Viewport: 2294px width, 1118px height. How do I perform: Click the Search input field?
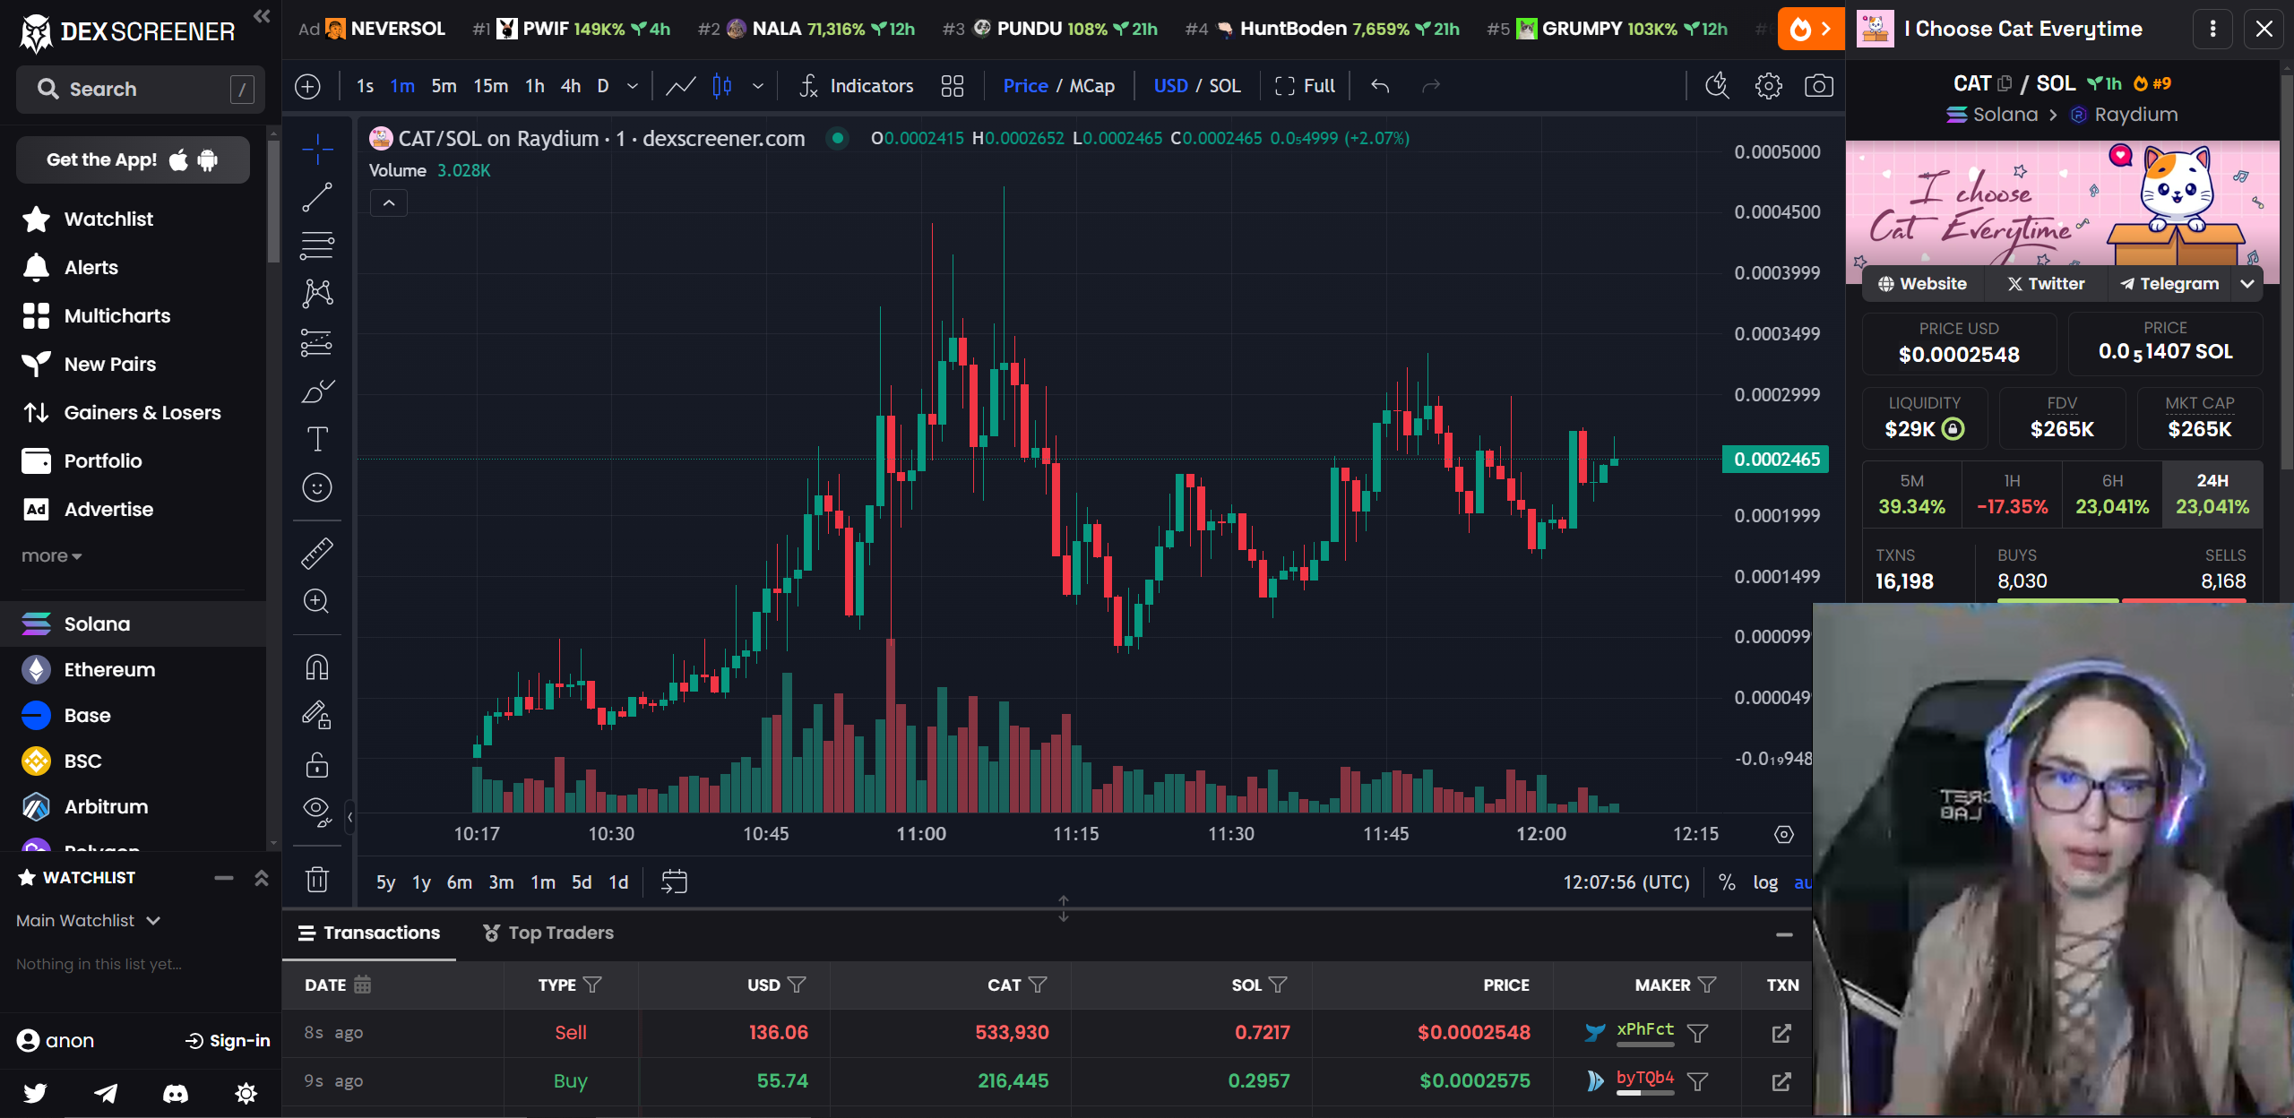point(140,90)
